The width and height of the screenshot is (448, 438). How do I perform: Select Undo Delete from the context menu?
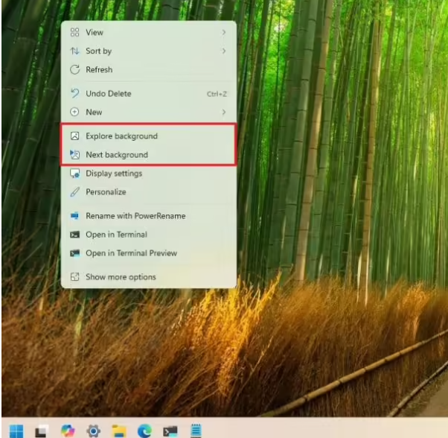[108, 94]
